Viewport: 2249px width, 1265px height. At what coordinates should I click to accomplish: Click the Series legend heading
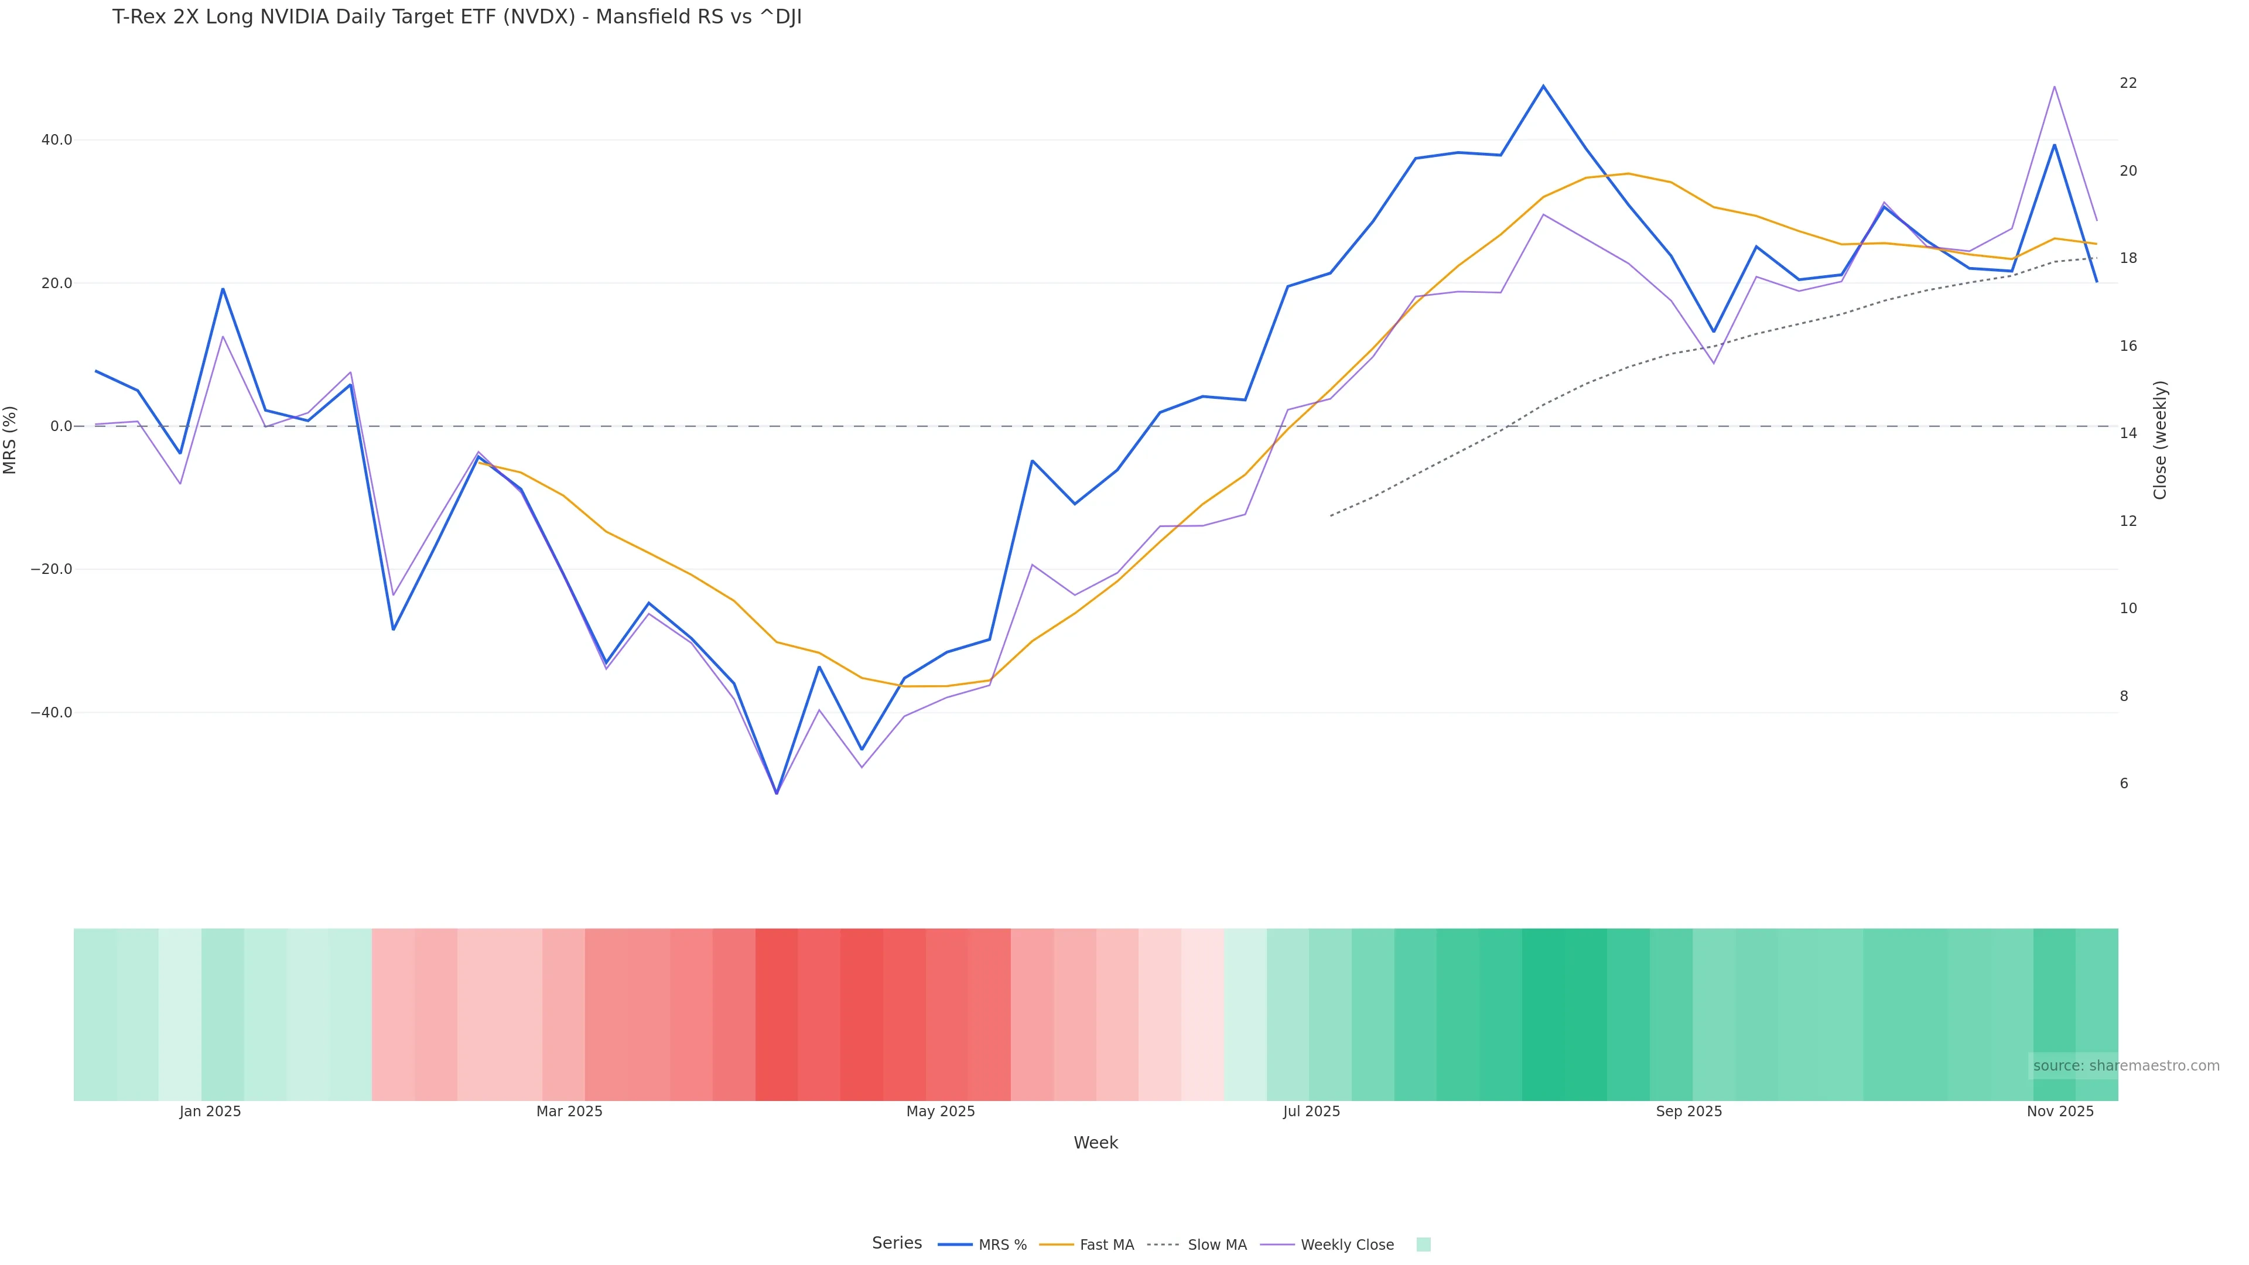click(897, 1243)
